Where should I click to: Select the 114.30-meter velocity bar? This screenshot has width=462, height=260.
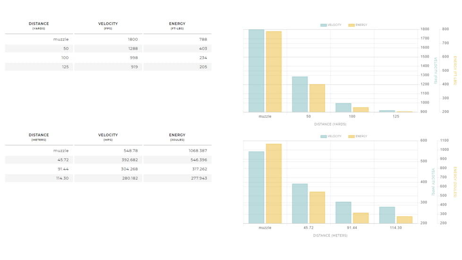[x=387, y=215]
